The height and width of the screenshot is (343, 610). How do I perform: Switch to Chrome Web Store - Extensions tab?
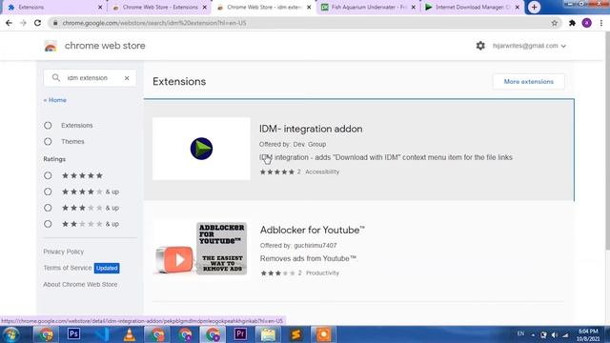point(158,7)
